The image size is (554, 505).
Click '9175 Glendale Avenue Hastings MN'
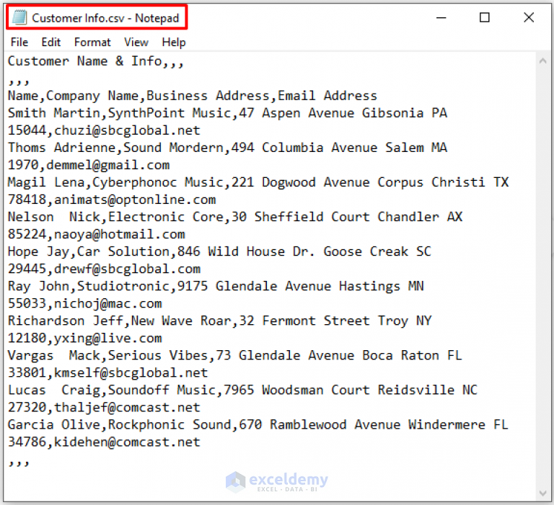point(300,286)
